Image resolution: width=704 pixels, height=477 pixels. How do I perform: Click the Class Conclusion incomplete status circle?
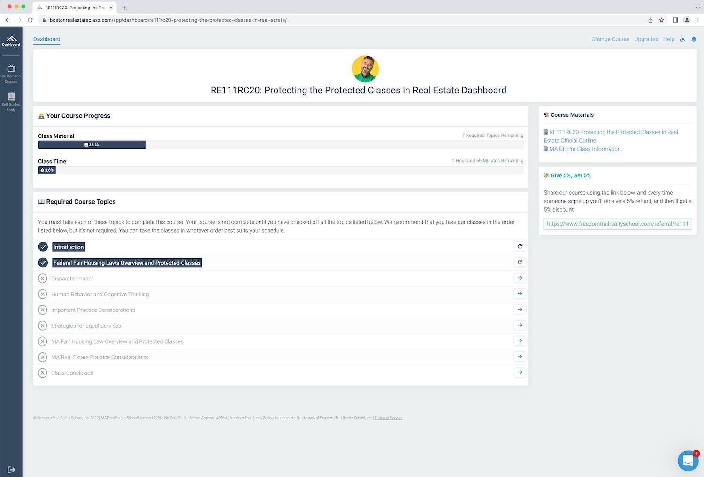pyautogui.click(x=43, y=373)
